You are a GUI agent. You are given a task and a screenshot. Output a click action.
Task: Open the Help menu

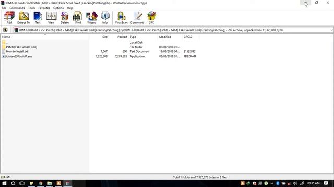pos(70,8)
